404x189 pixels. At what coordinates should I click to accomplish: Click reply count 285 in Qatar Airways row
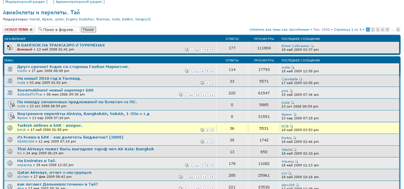tap(232, 175)
